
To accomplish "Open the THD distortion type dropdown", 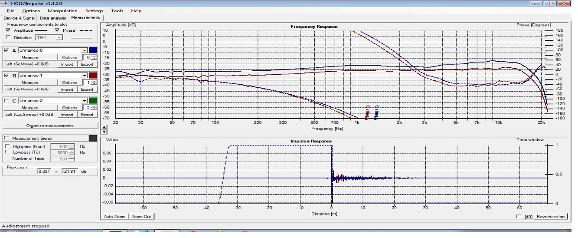I will point(59,38).
